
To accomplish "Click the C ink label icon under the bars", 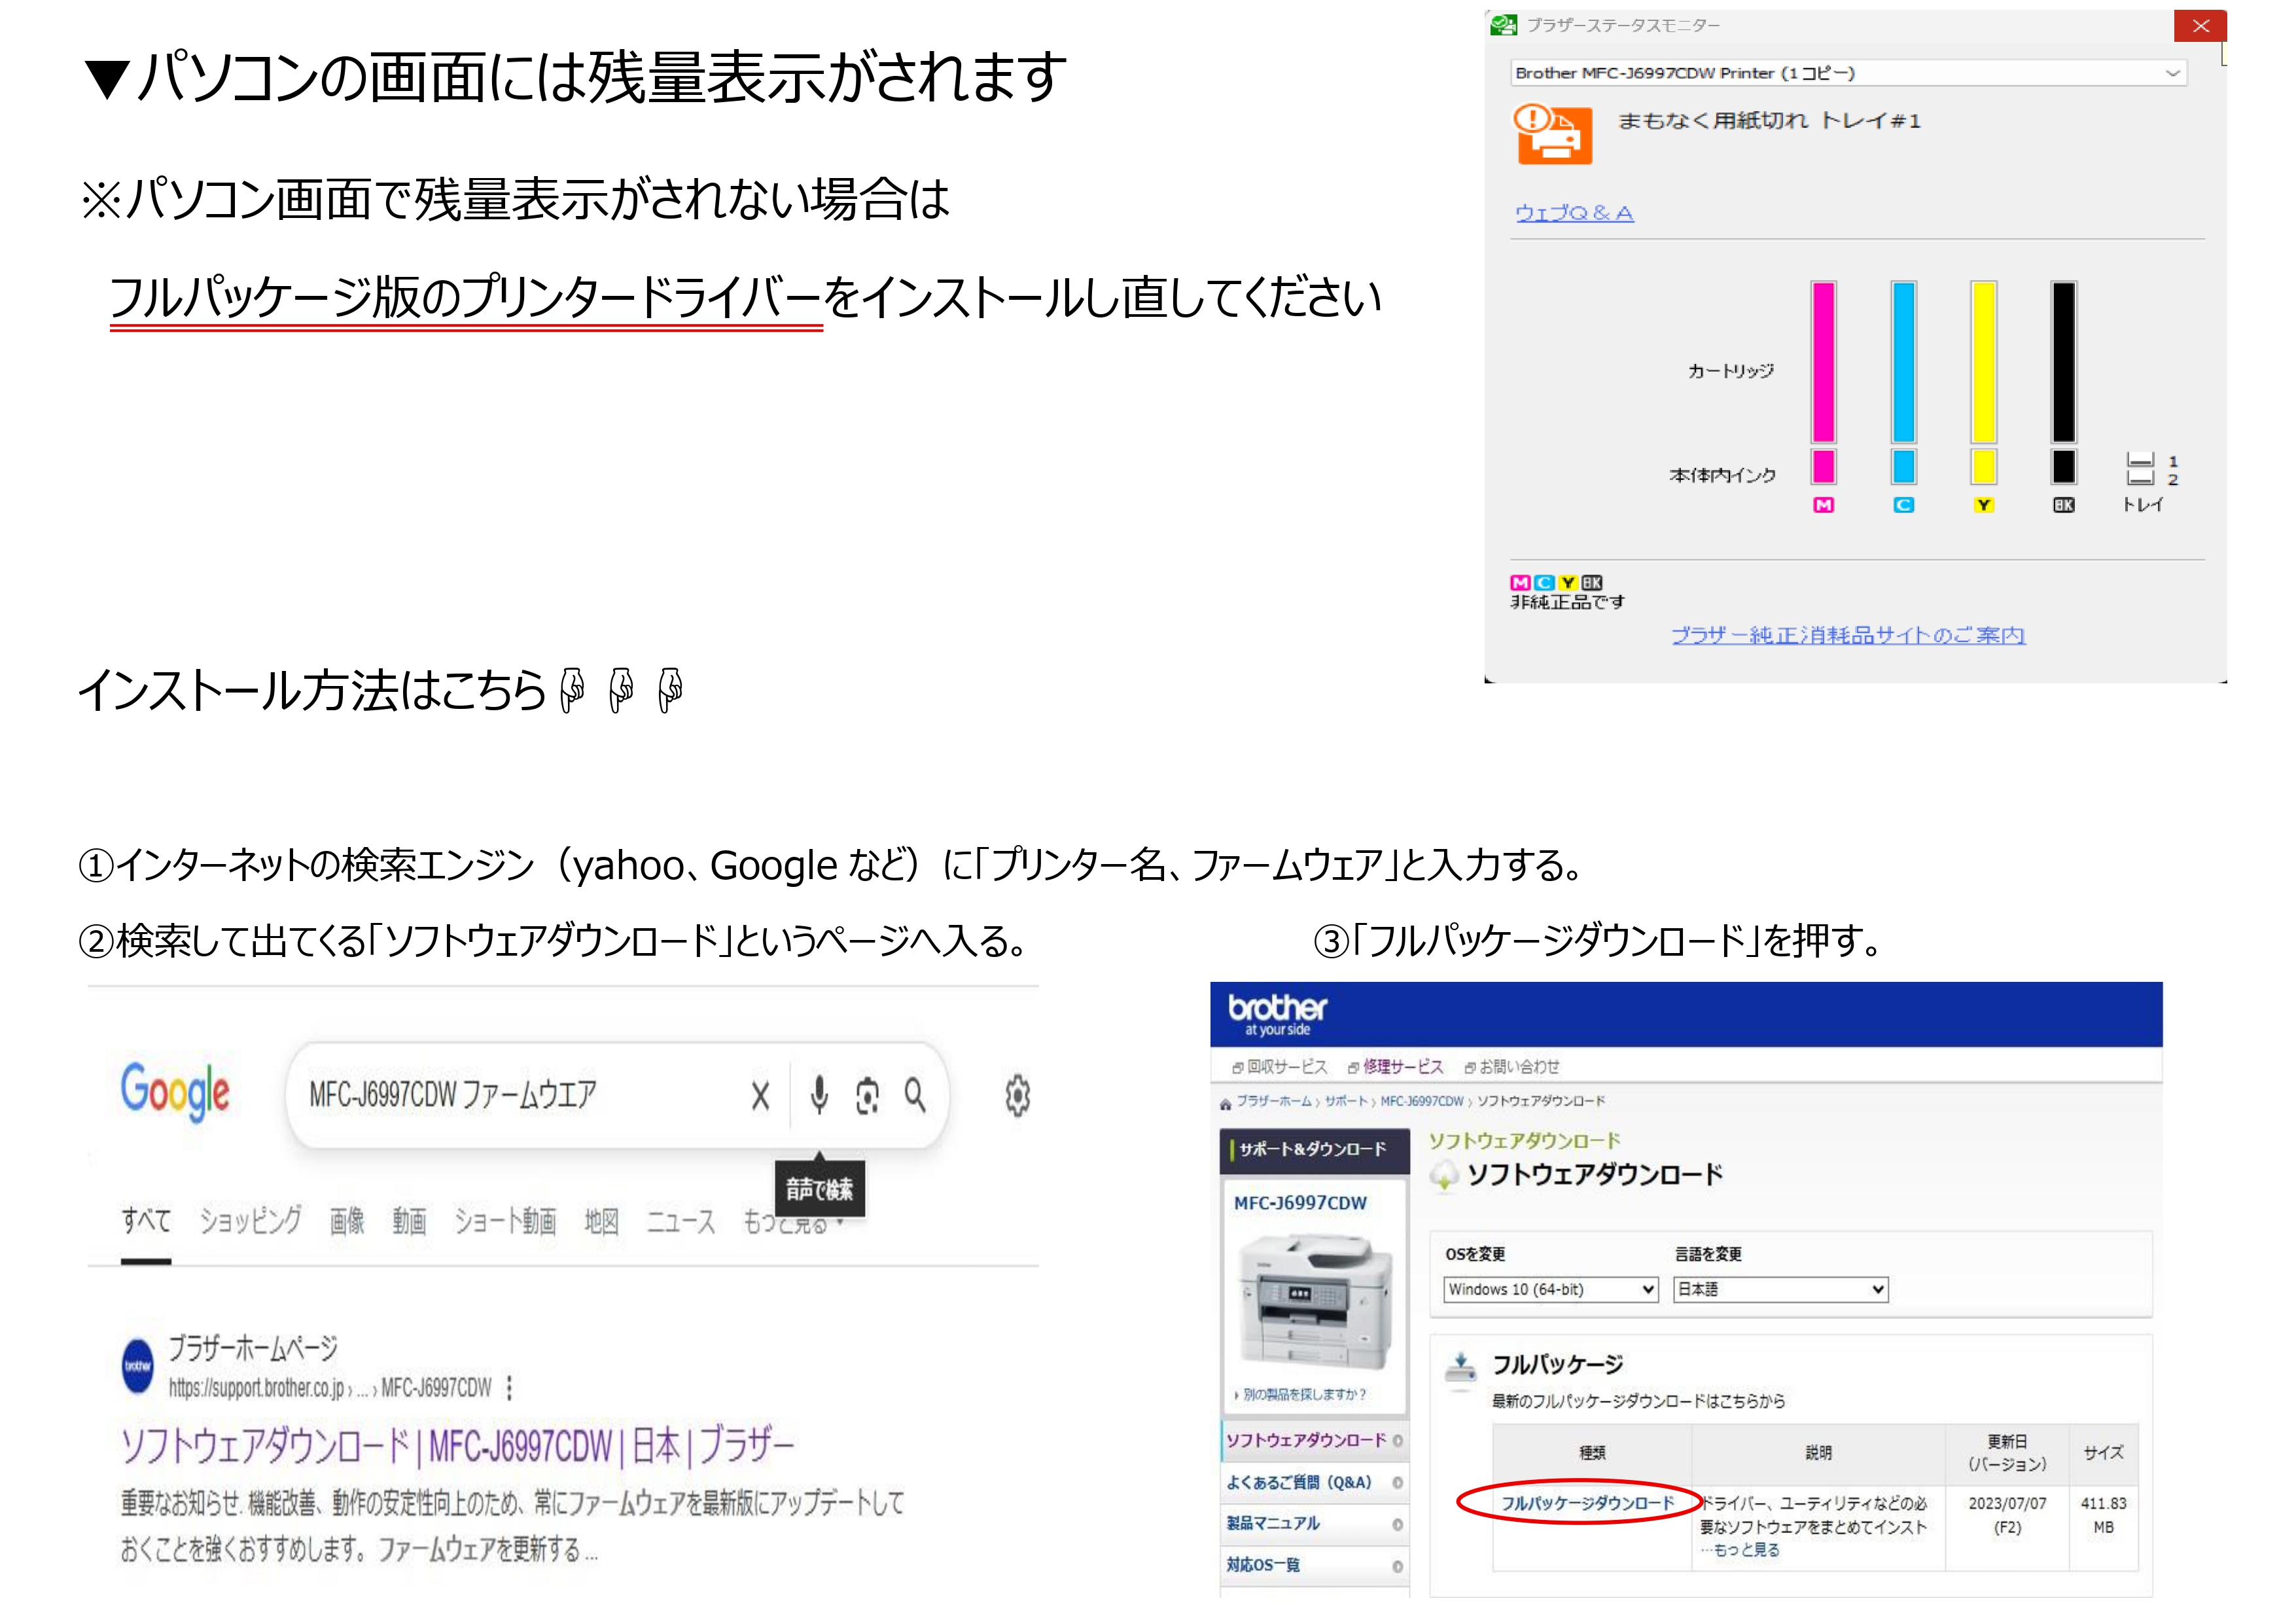I will coord(1903,505).
